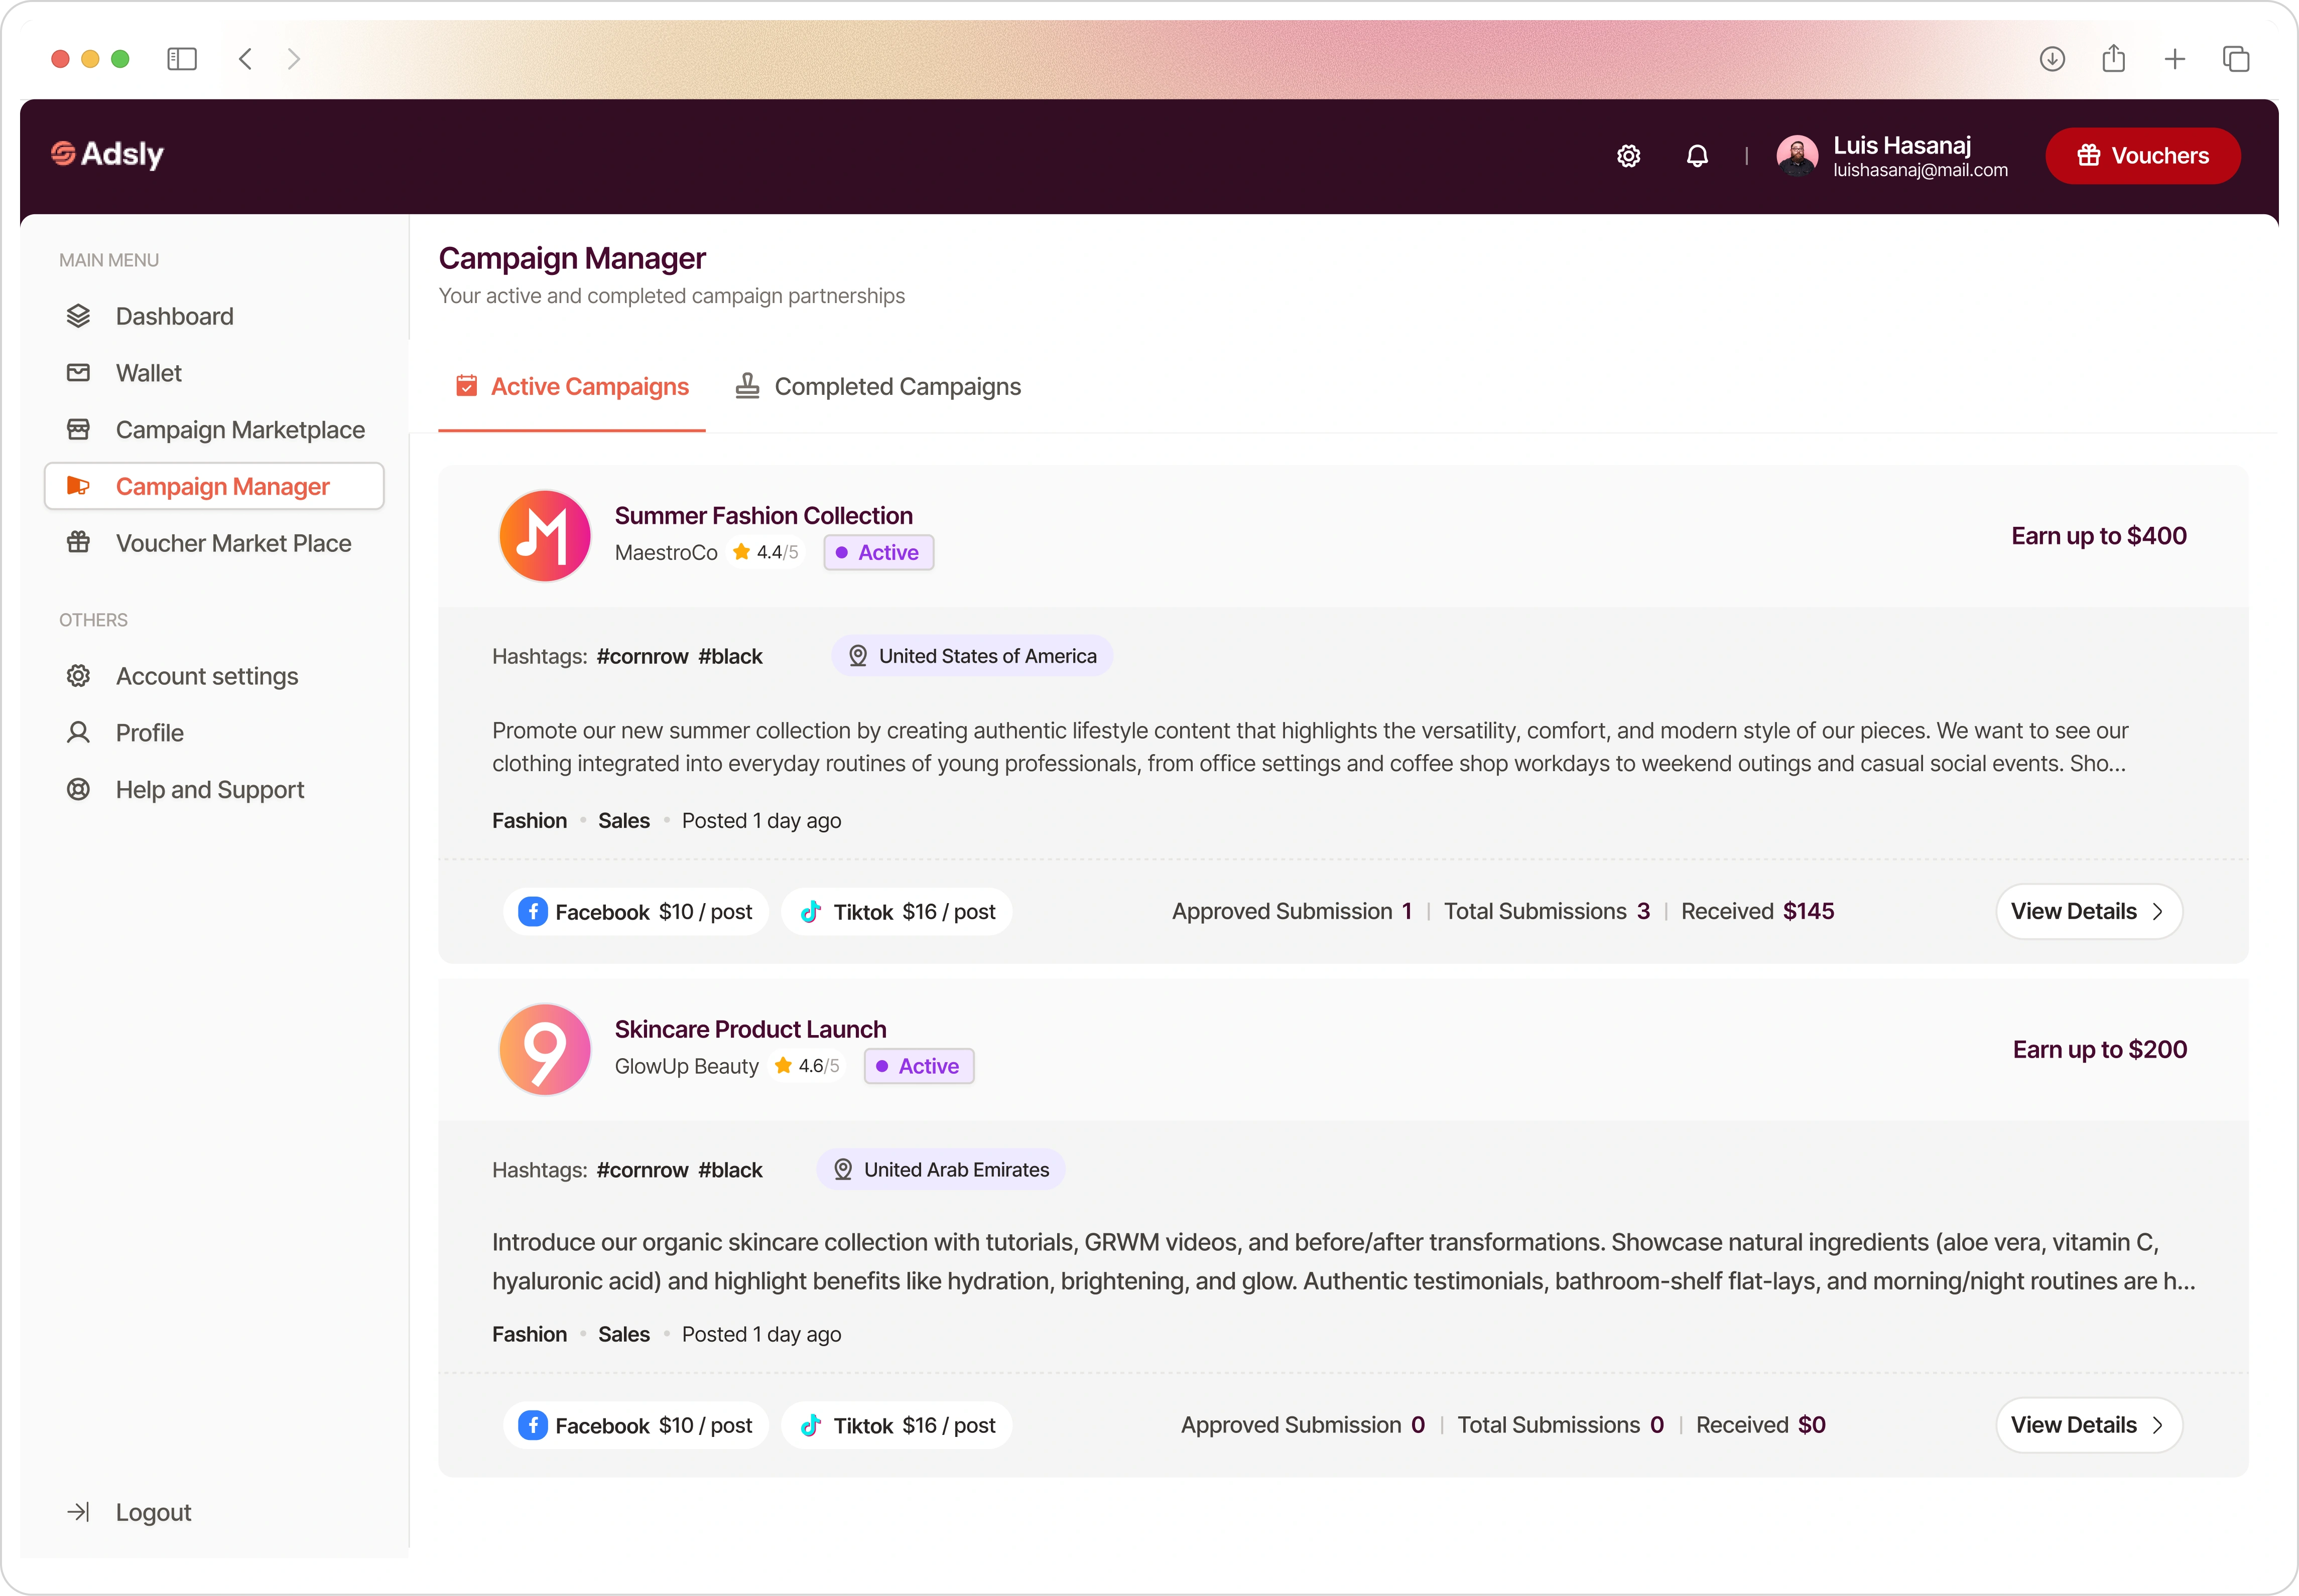Screen dimensions: 2299x1596
Task: Open new browser tab plus icon
Action: 2175,59
